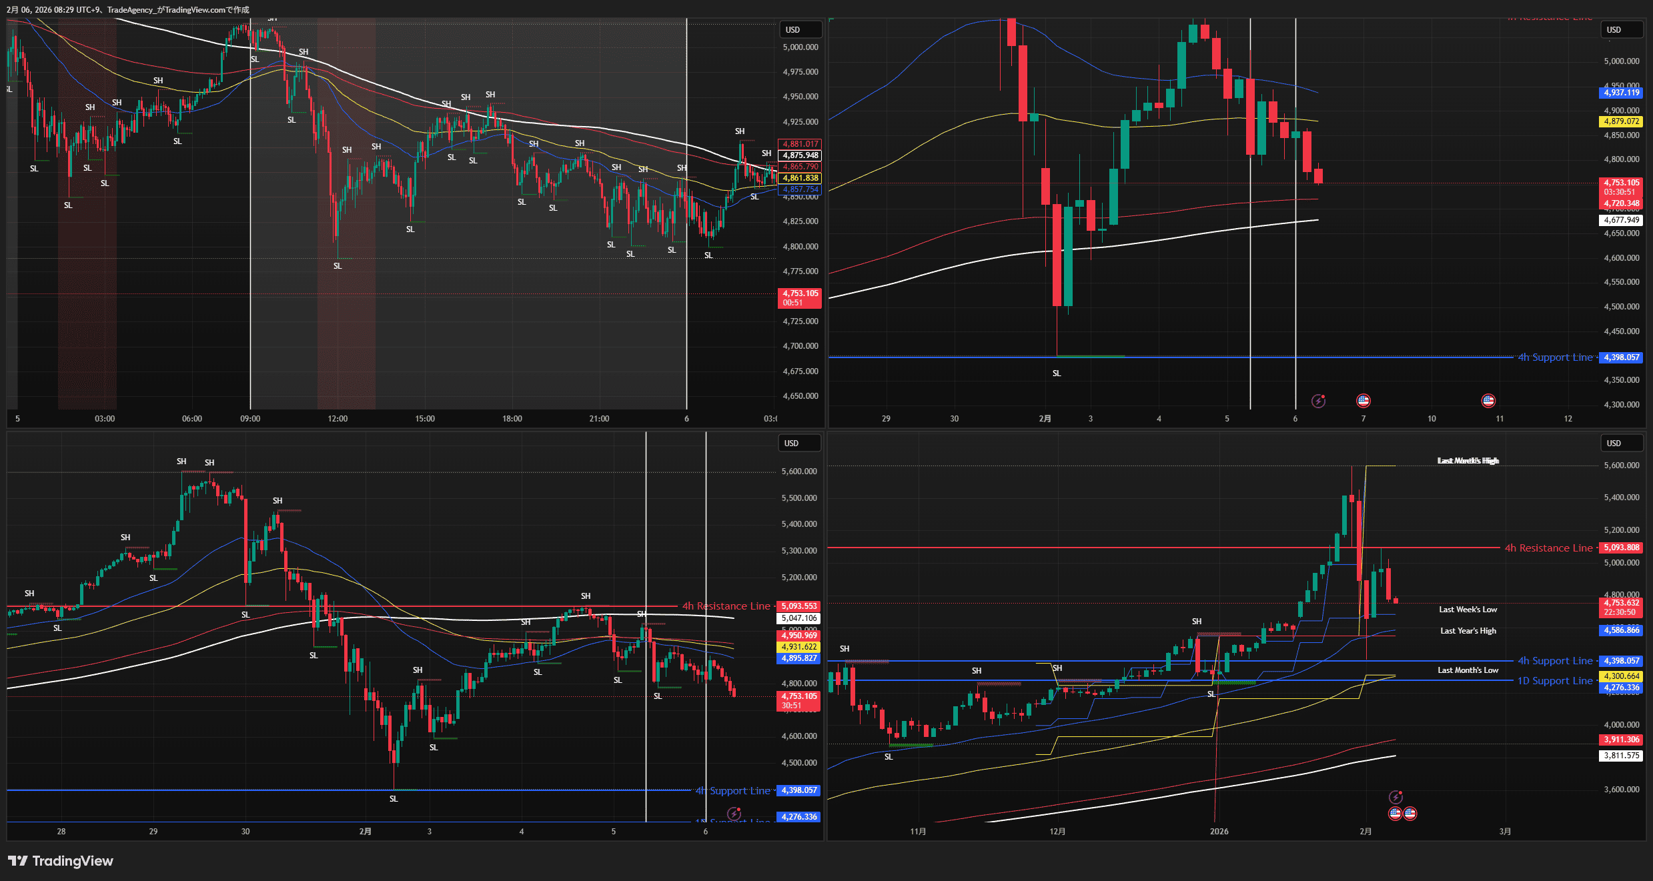
Task: Click right US flag icon in bottom-right chart
Action: click(1410, 813)
